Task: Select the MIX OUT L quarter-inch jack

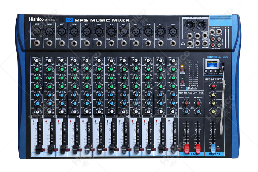Action: [189, 36]
